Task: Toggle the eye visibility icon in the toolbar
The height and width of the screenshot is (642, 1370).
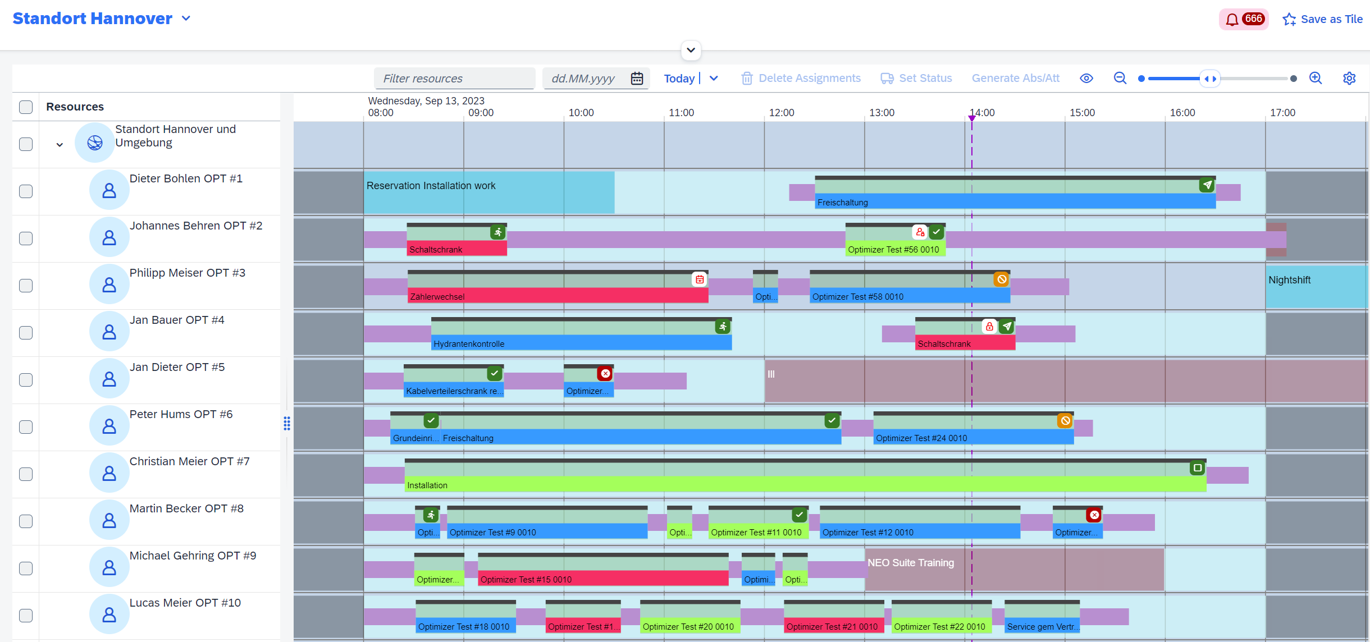Action: click(x=1086, y=79)
